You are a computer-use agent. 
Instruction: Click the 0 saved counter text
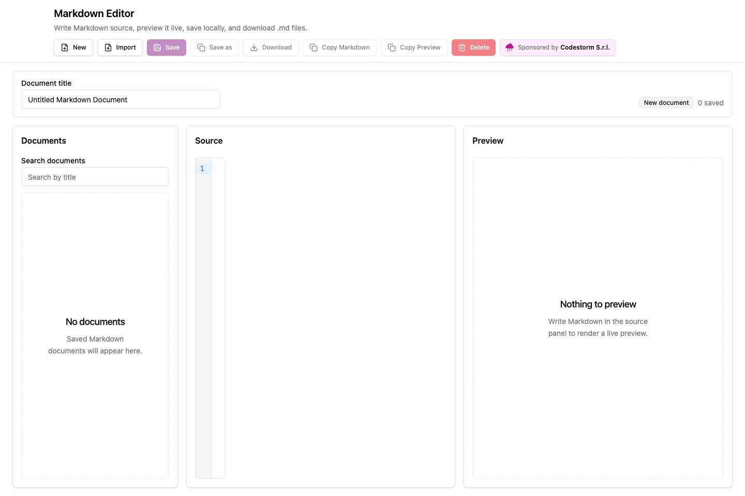point(710,103)
